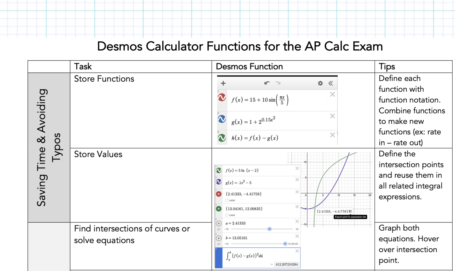Click animation mode arrows for slider b
The height and width of the screenshot is (271, 455).
[x=219, y=244]
